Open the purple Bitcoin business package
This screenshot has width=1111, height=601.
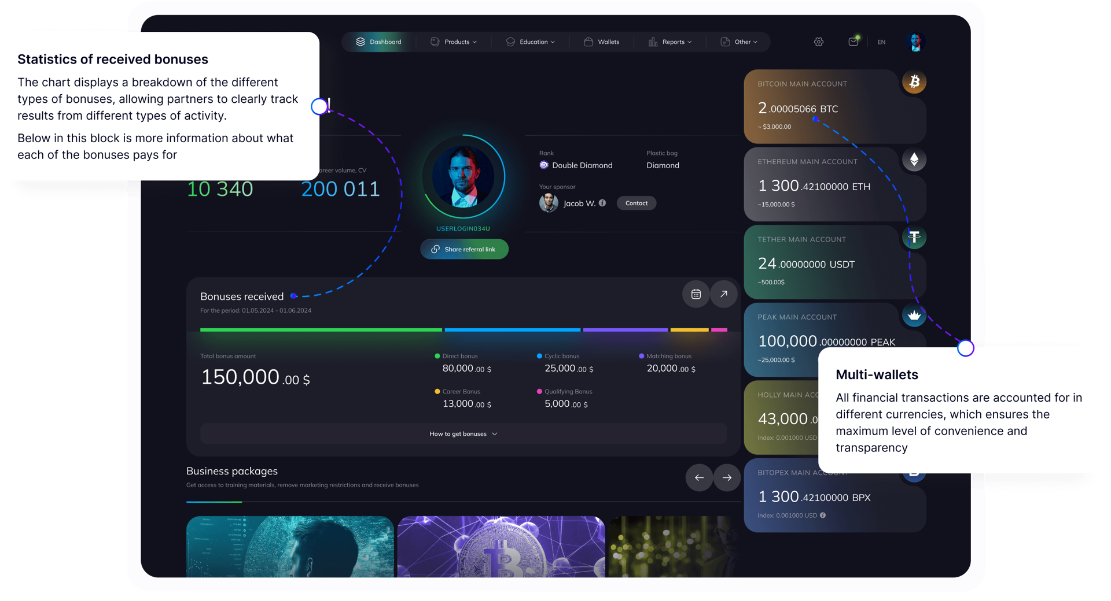pyautogui.click(x=501, y=547)
